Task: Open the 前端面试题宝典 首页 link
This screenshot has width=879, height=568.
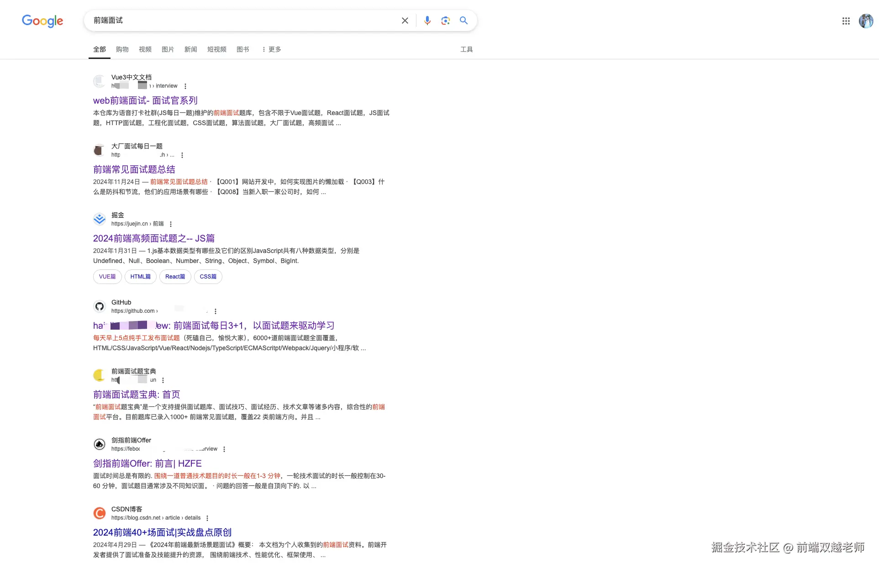Action: (136, 394)
